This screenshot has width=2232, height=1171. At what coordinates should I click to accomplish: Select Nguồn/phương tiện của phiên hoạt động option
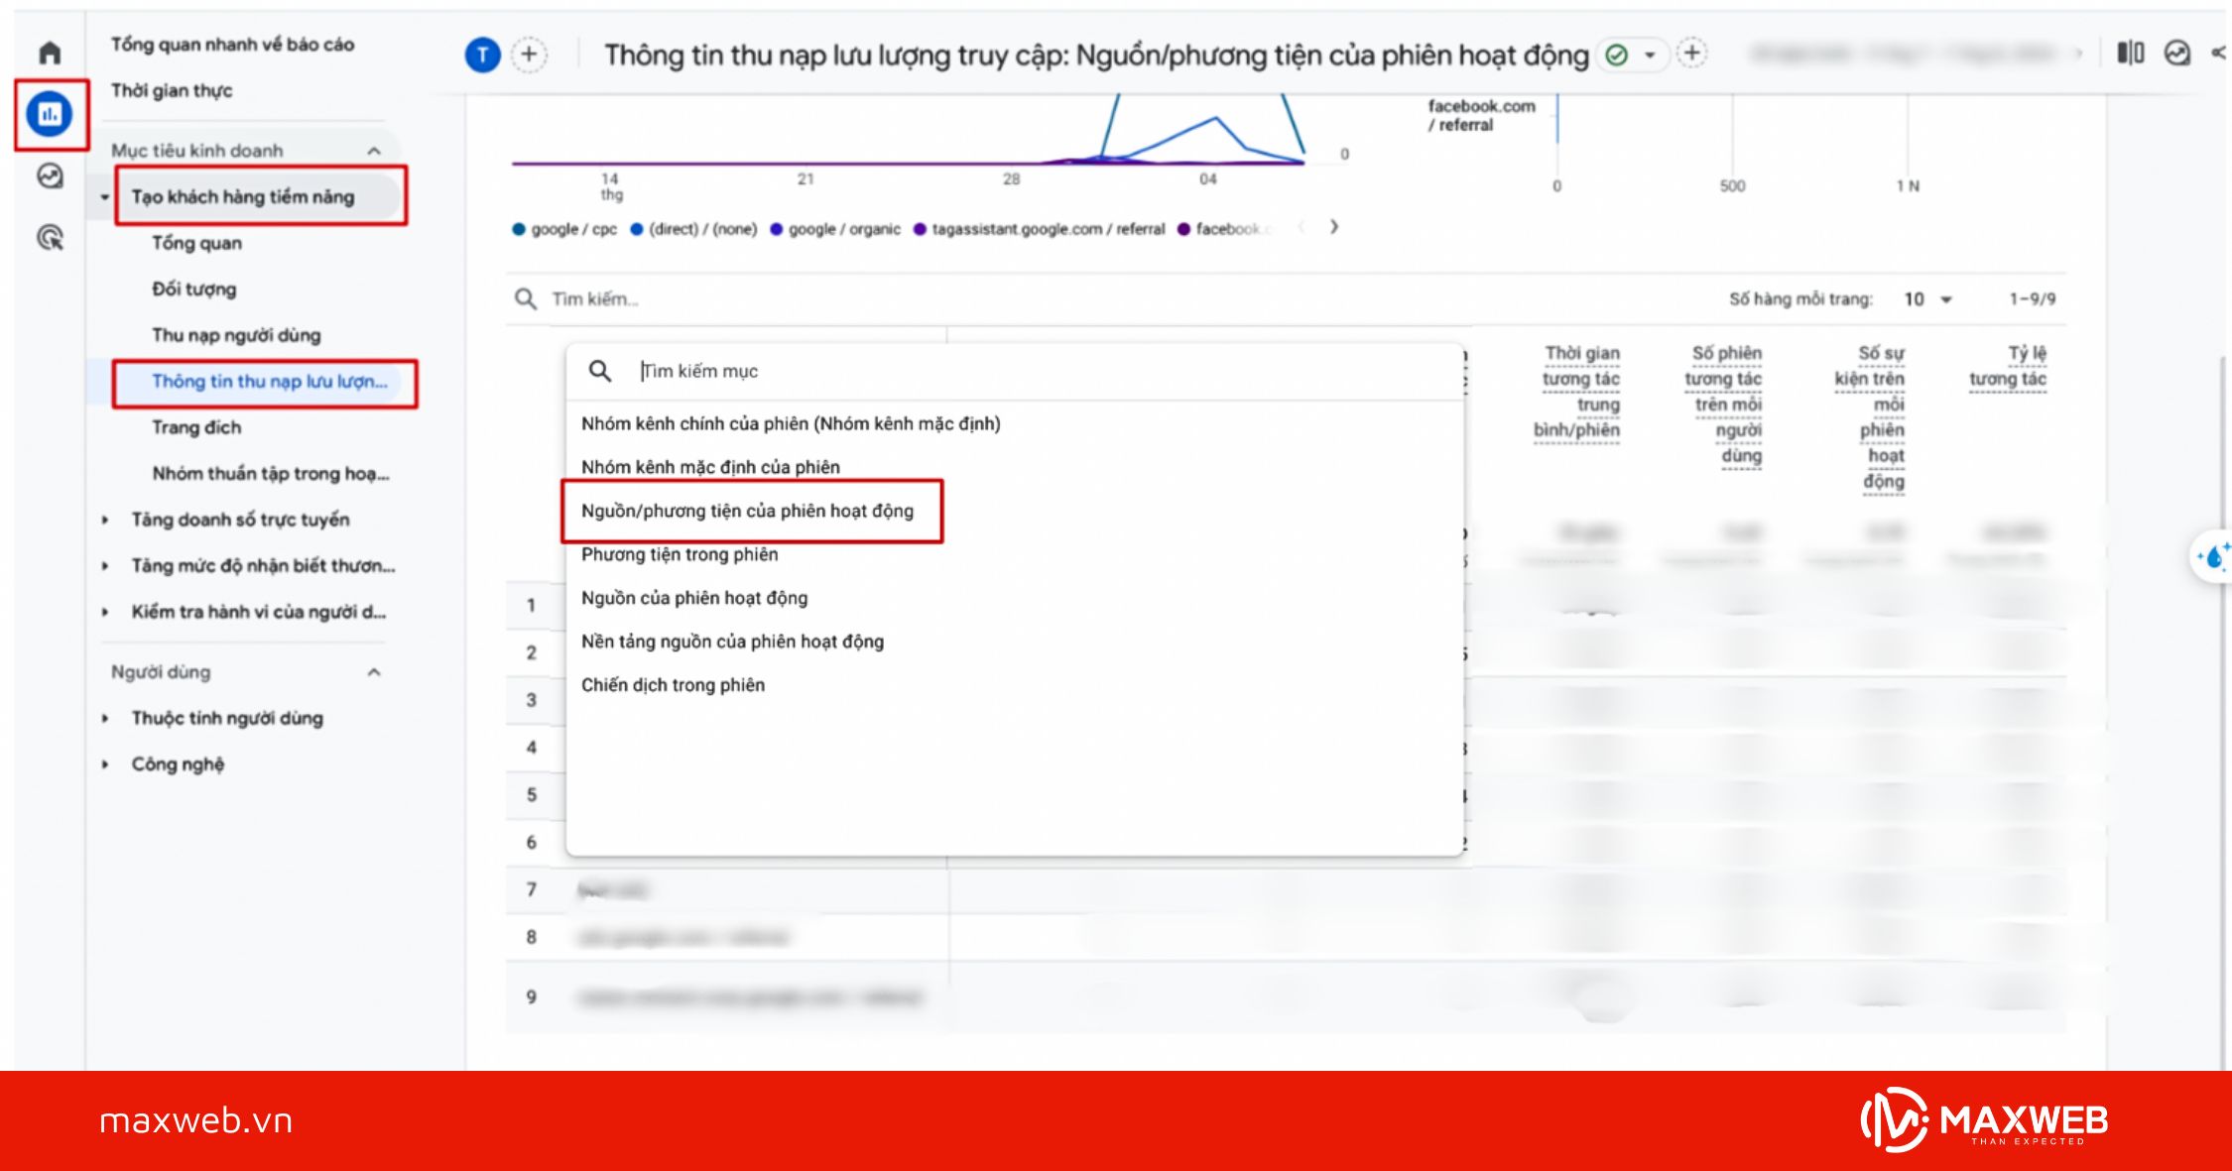coord(747,511)
